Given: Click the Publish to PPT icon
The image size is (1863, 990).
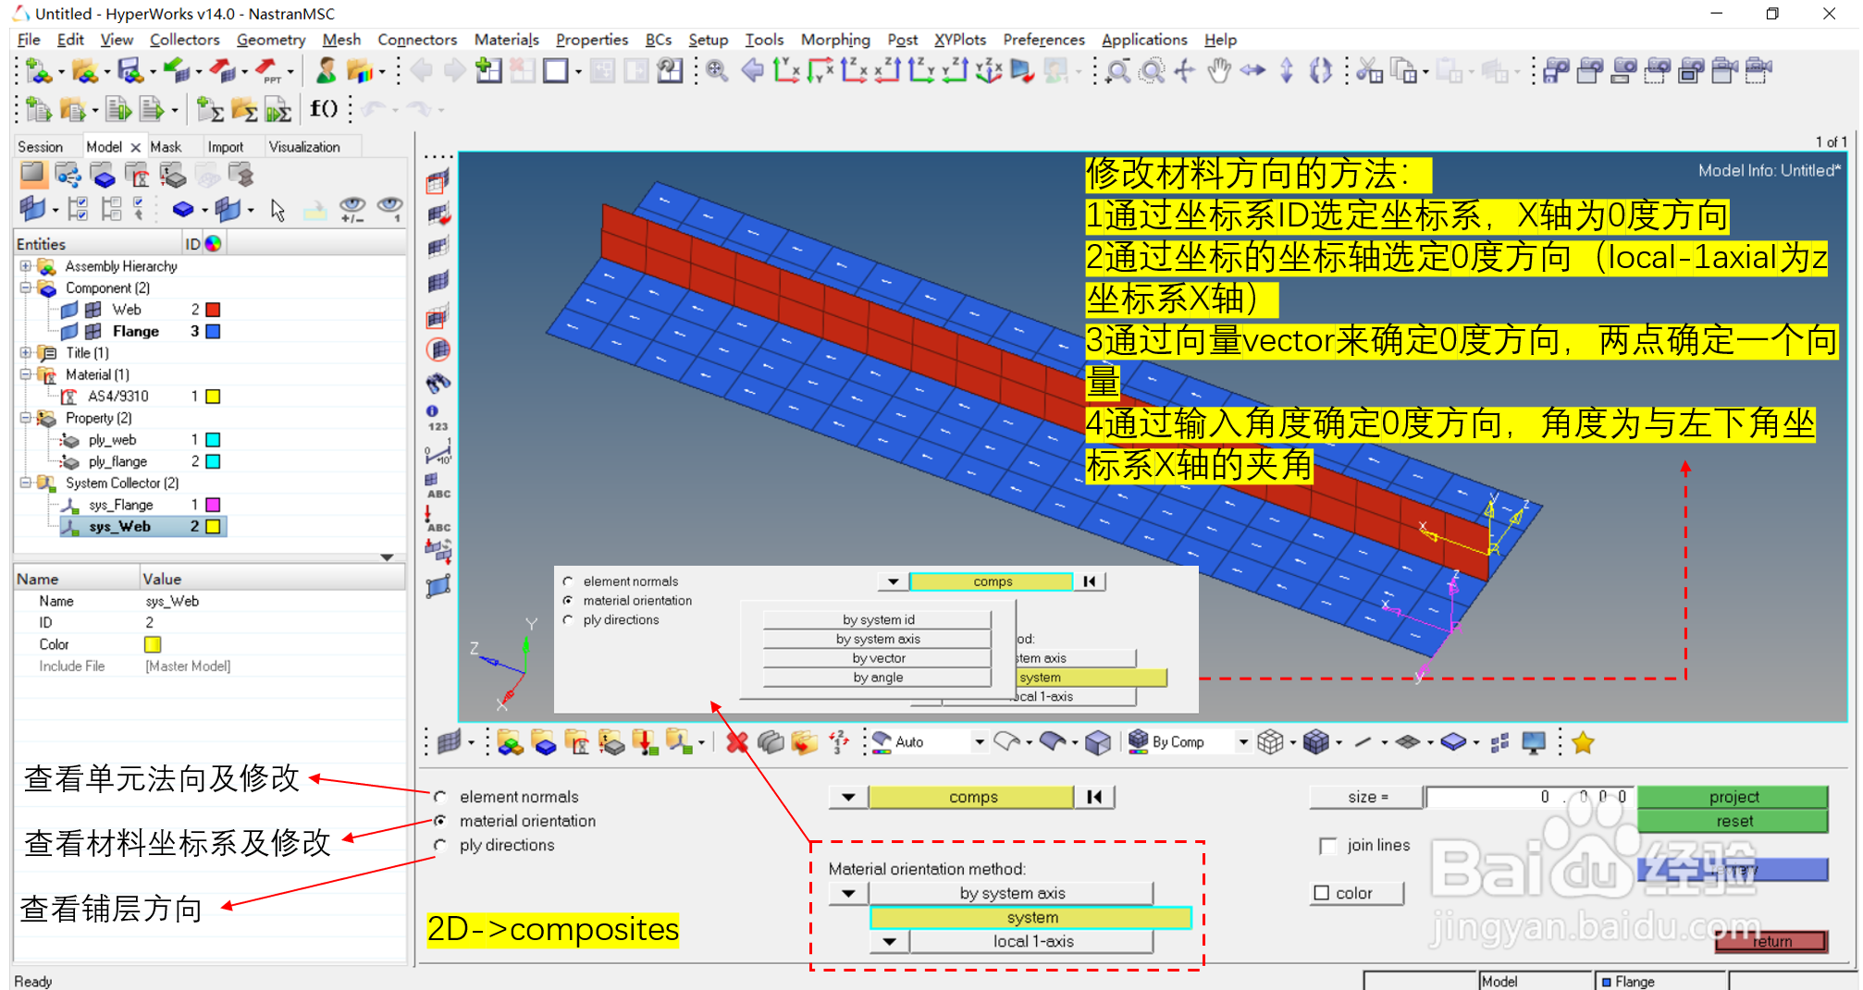Looking at the screenshot, I should (x=268, y=70).
